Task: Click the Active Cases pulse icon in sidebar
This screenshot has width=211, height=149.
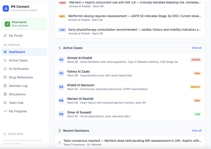Action: click(x=5, y=60)
